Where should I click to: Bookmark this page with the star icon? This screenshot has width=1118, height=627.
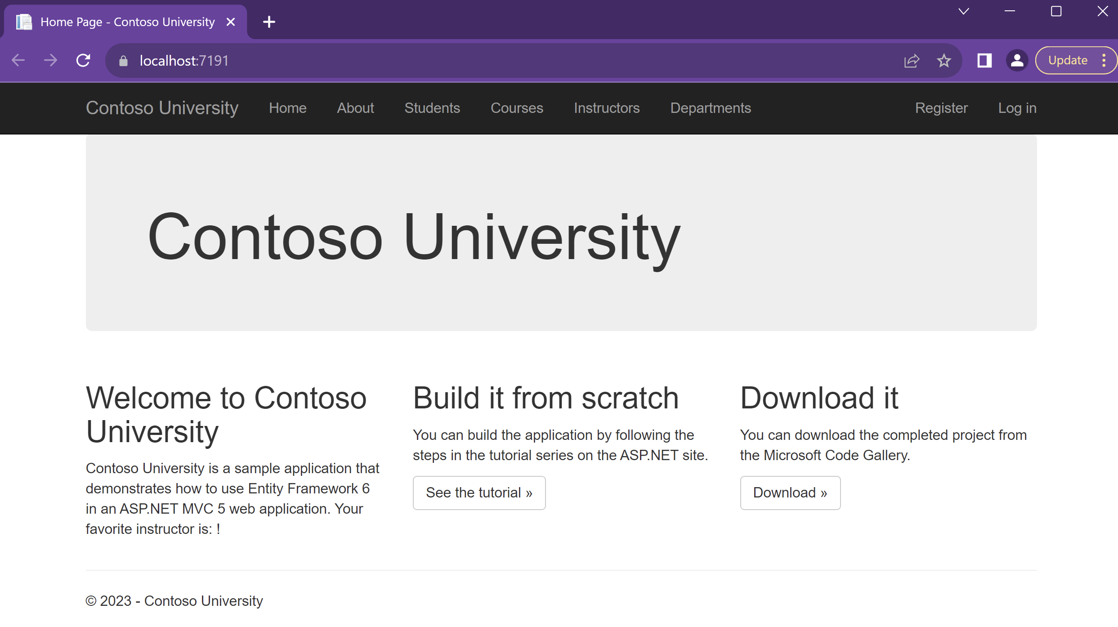[x=944, y=60]
